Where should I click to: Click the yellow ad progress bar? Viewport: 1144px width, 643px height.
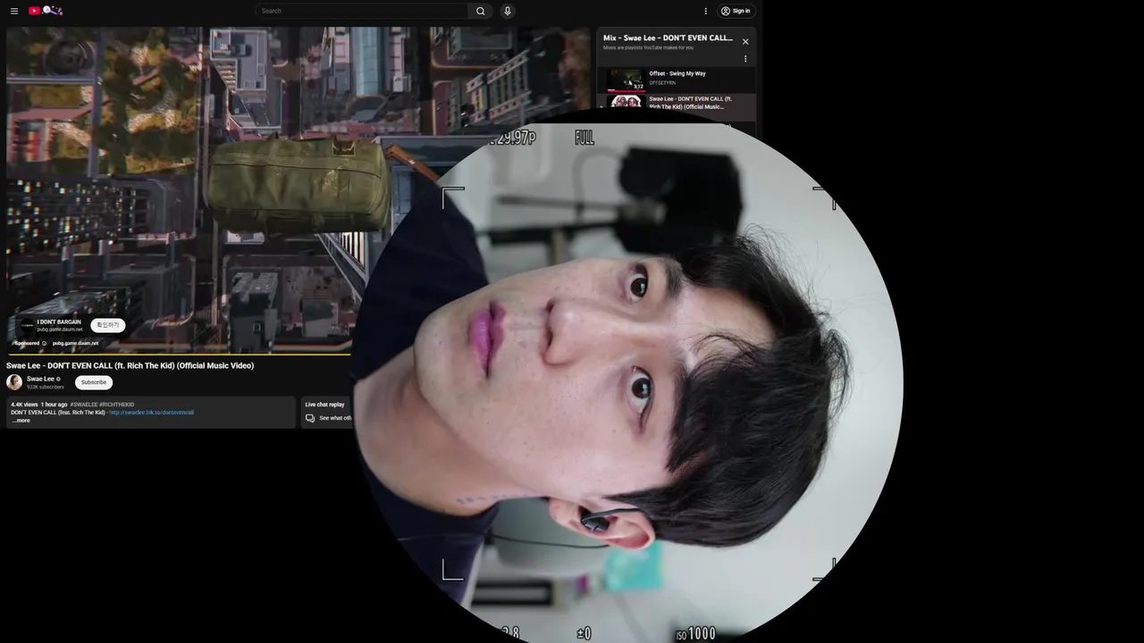tap(179, 355)
